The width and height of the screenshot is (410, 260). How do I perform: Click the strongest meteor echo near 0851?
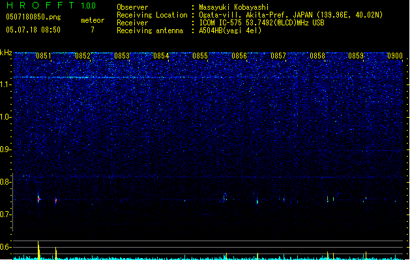coord(38,200)
